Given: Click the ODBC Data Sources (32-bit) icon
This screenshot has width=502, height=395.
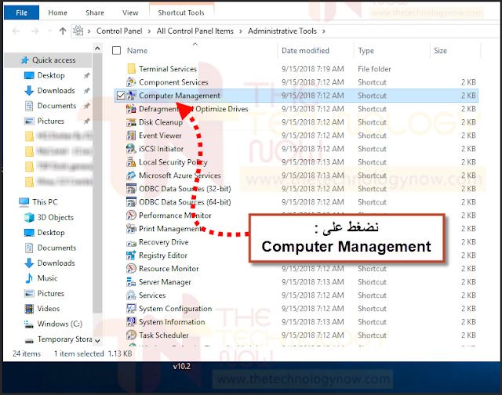Looking at the screenshot, I should coord(131,189).
